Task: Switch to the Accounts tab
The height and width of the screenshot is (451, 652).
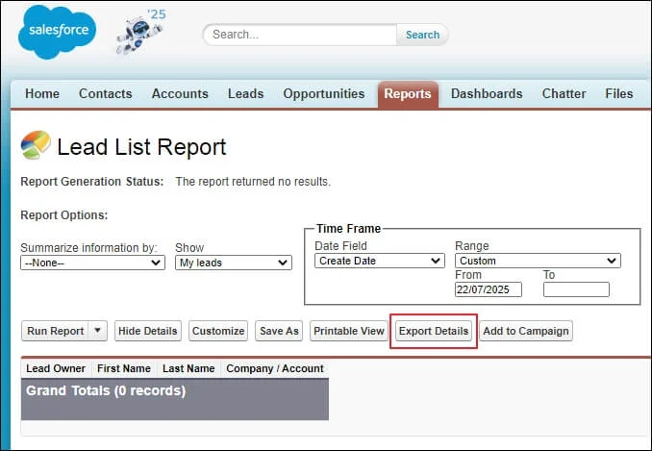Action: 180,93
